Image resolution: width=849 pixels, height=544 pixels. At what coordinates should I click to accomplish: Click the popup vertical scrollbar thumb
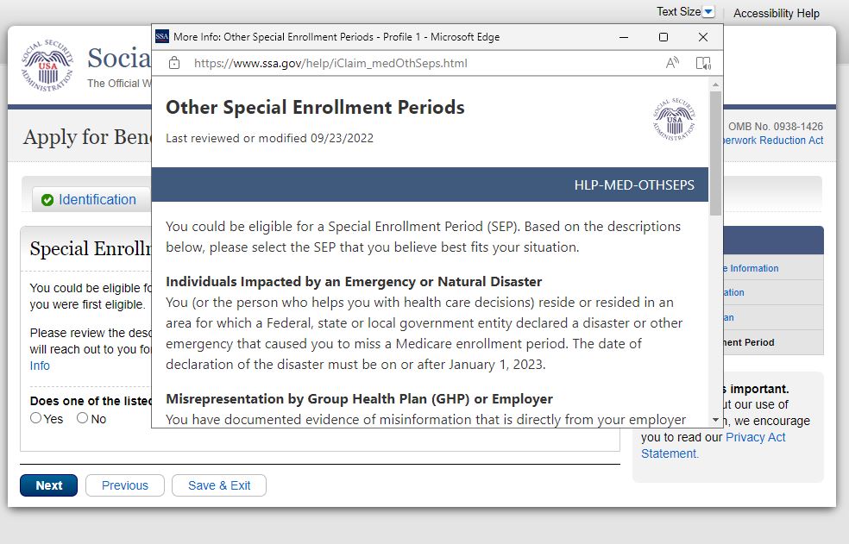pyautogui.click(x=715, y=151)
